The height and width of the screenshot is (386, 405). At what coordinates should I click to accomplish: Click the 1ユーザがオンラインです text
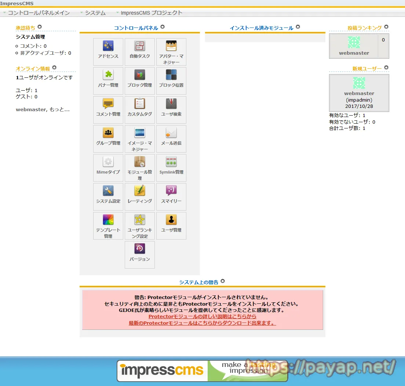(x=44, y=77)
